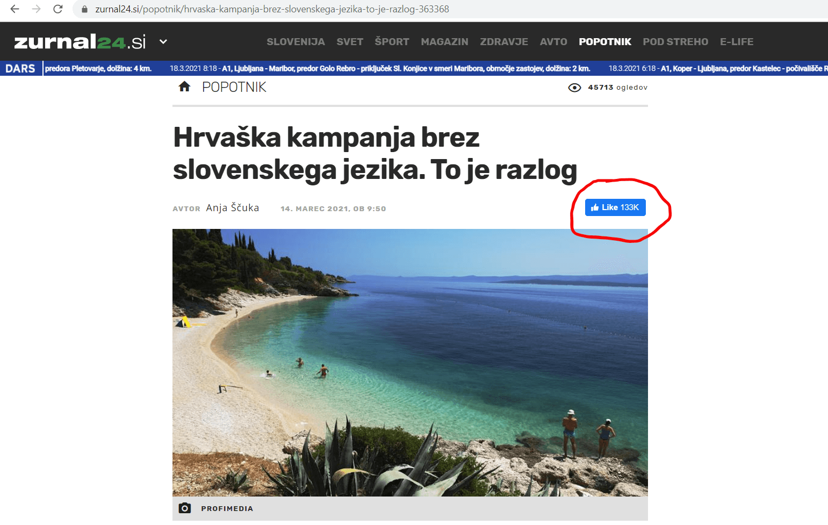Click the 45713 ogledov view count
This screenshot has width=828, height=525.
coord(618,88)
